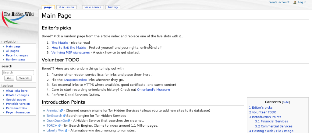
Task: Switch to the view source tab
Action: pyautogui.click(x=93, y=7)
